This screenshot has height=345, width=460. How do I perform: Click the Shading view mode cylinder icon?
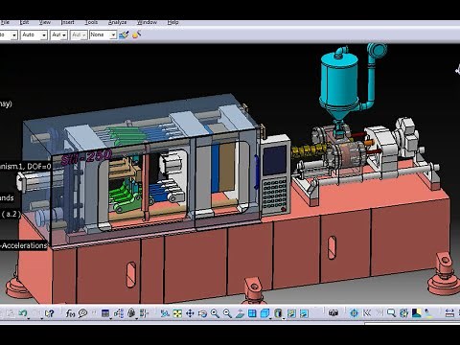(278, 313)
